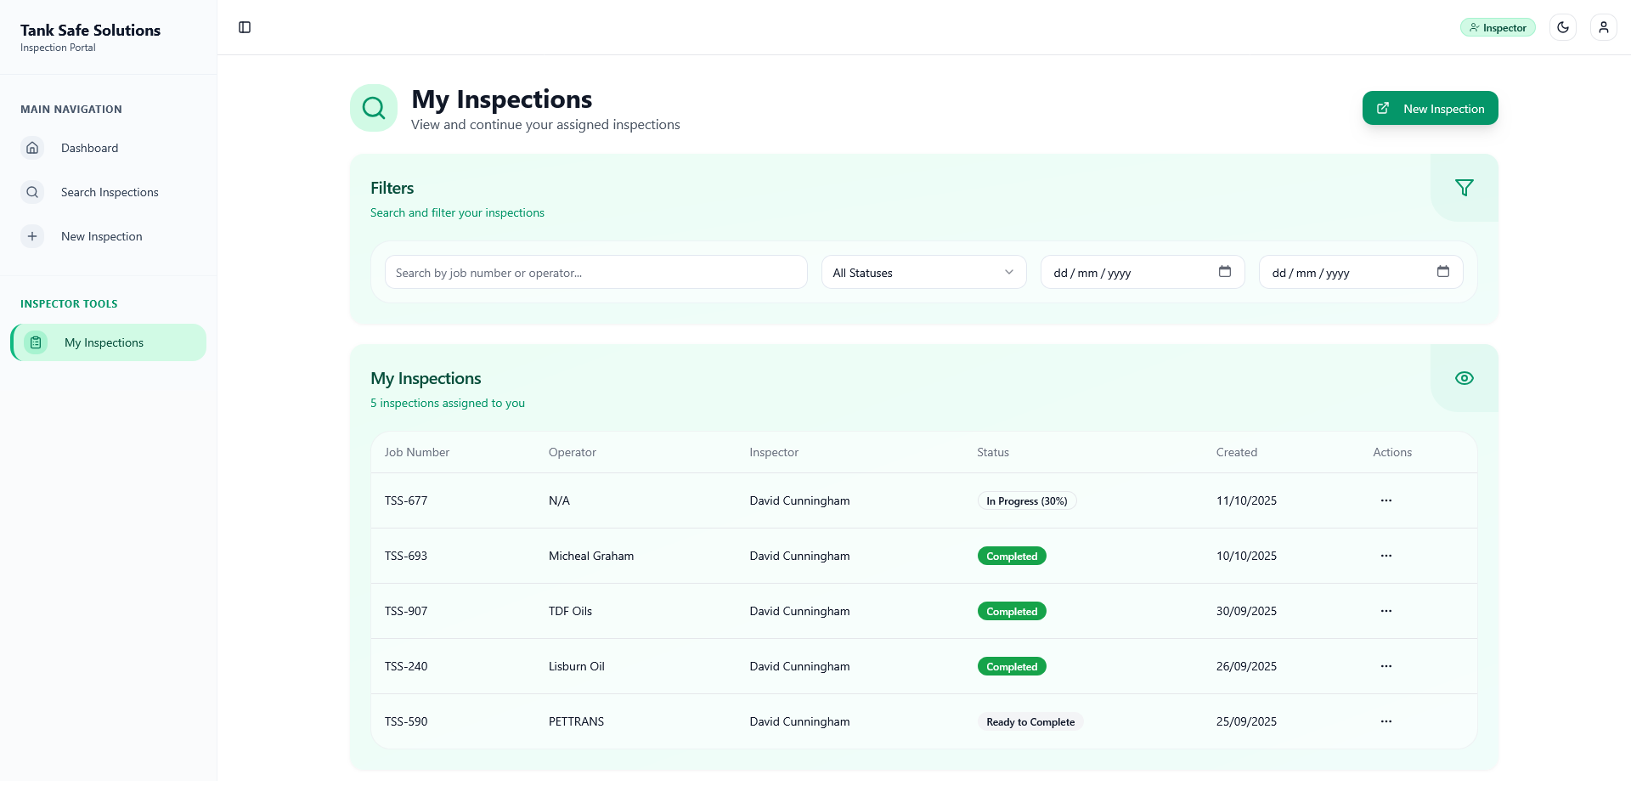
Task: Open the second date picker calendar
Action: [x=1444, y=272]
